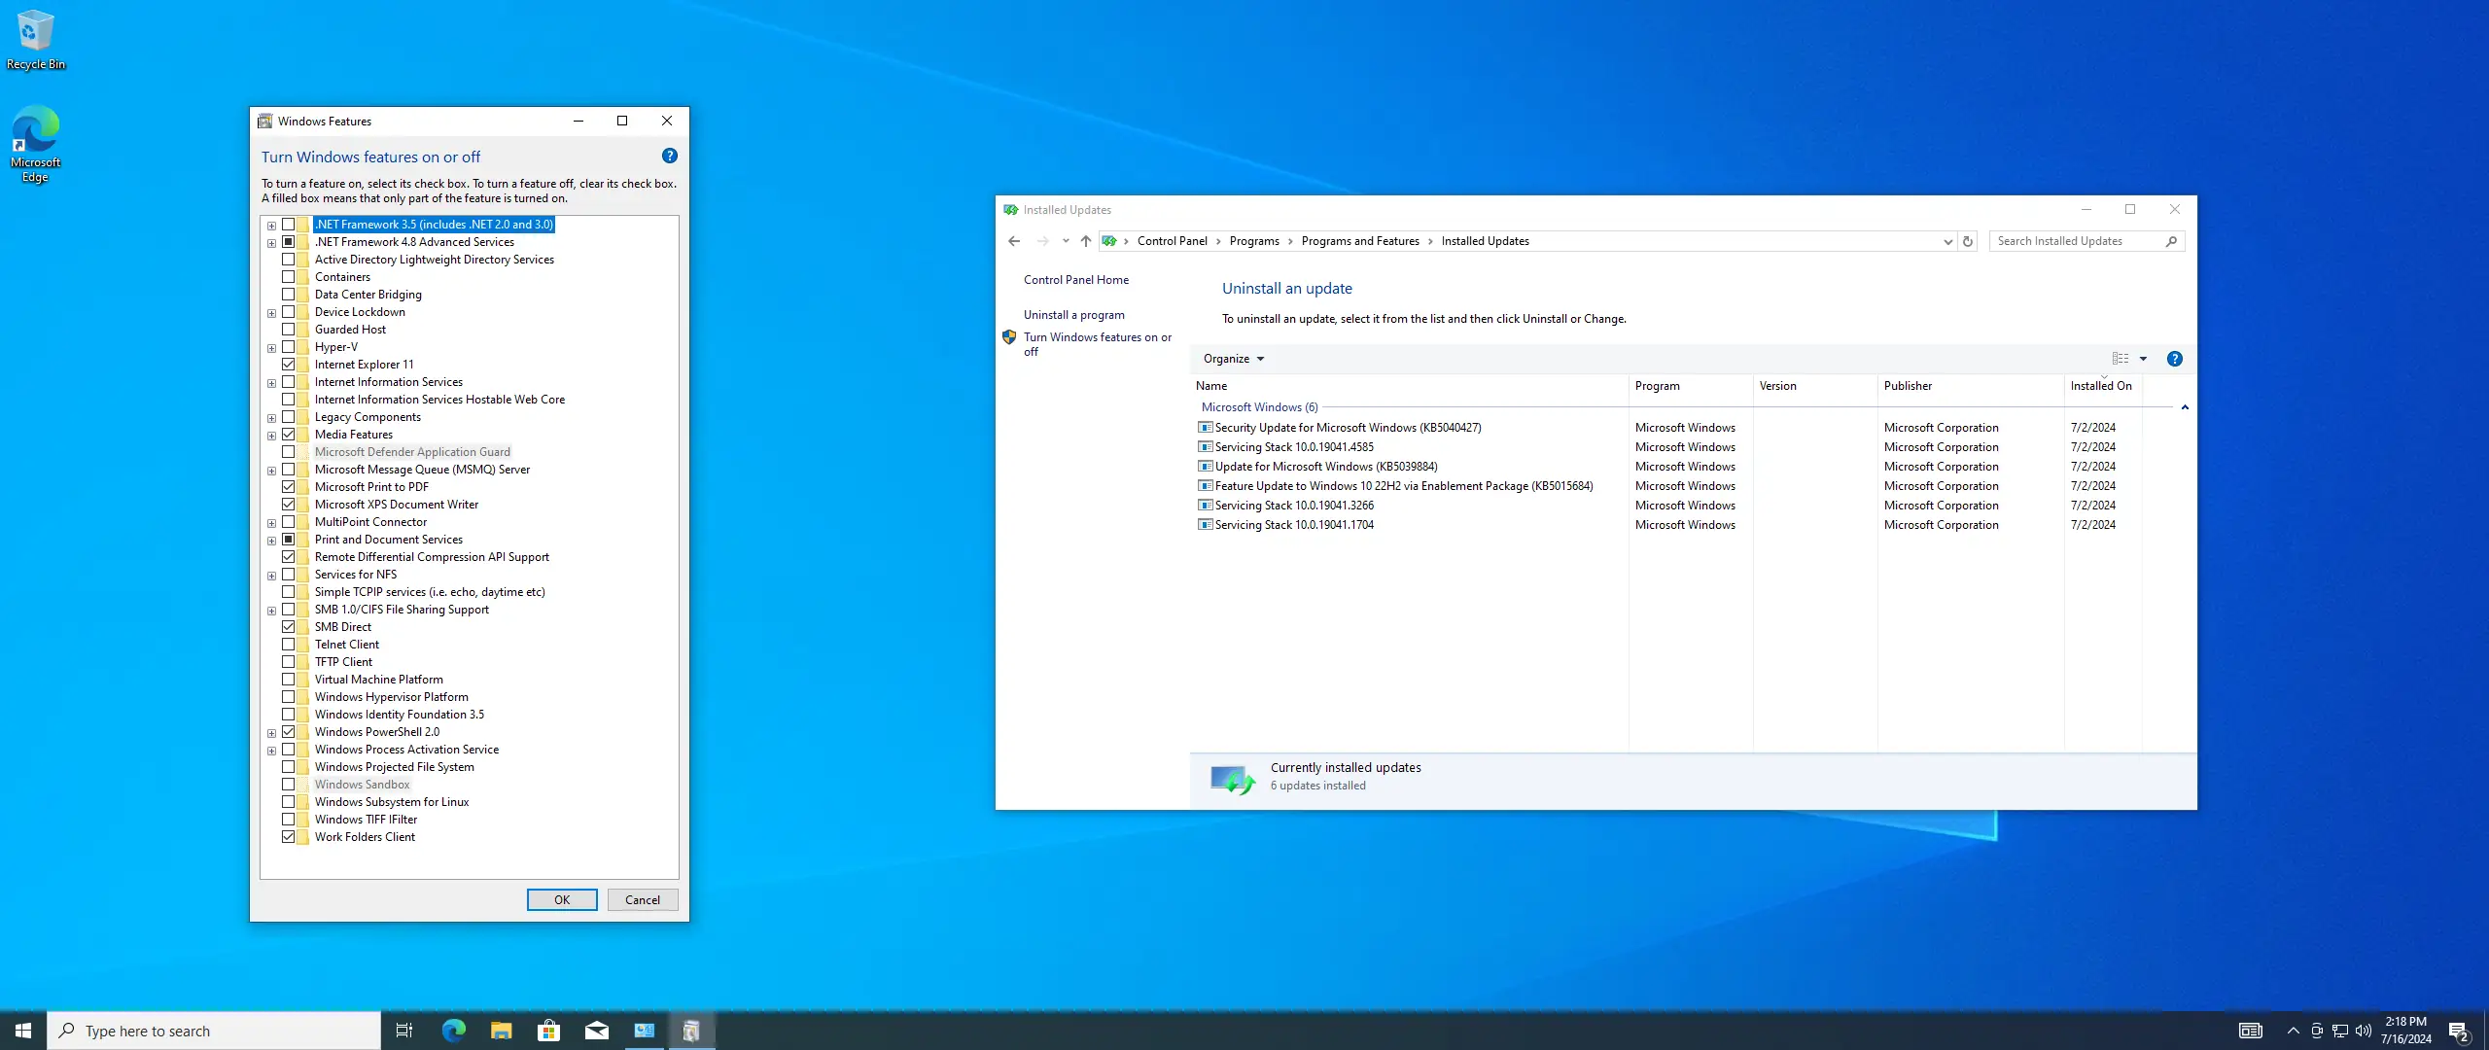Click the help icon in Windows Features dialog
2489x1050 pixels.
pyautogui.click(x=669, y=156)
